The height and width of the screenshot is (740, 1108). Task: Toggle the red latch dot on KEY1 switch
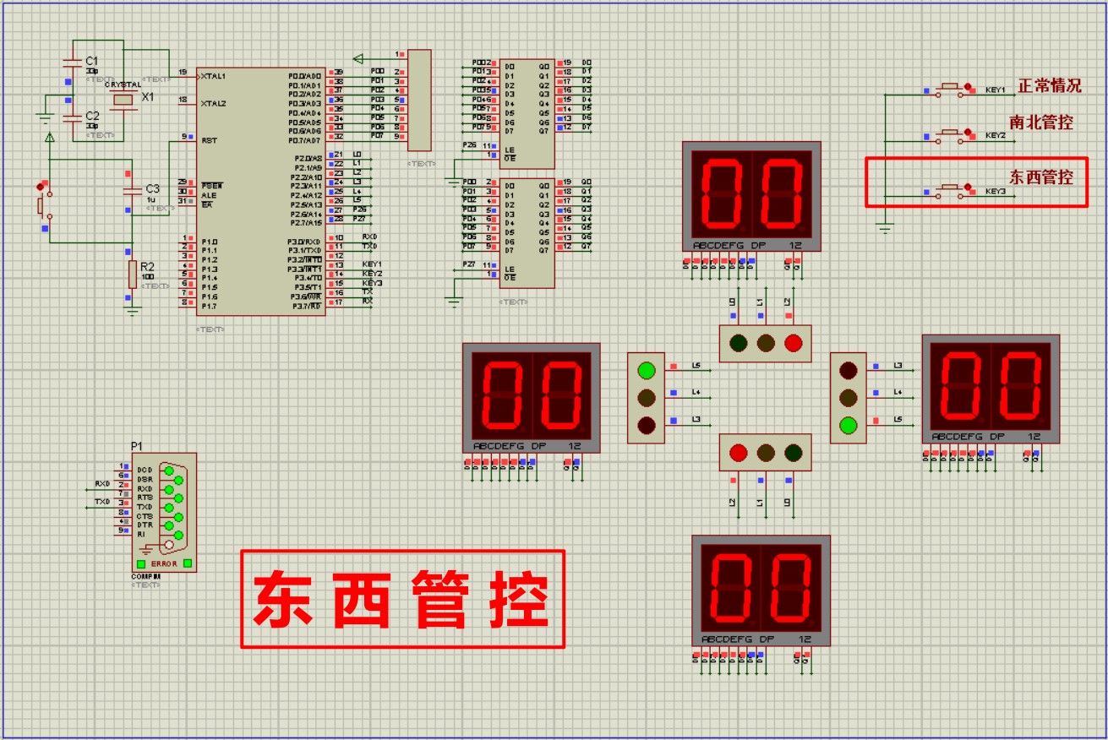tap(966, 86)
